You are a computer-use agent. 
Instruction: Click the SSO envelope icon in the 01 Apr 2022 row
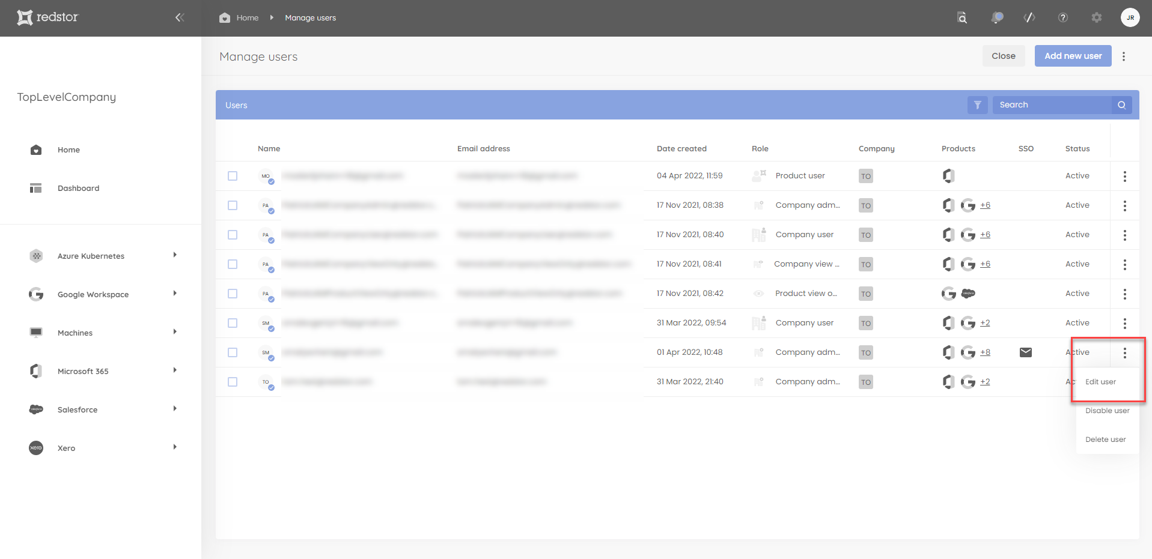(x=1026, y=352)
